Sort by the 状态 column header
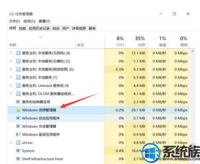 click(x=90, y=42)
